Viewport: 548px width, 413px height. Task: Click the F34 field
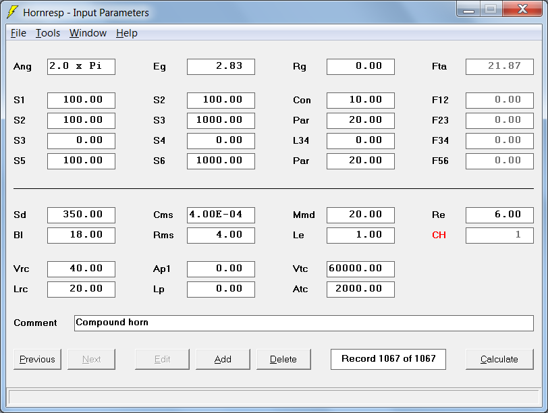pyautogui.click(x=499, y=141)
